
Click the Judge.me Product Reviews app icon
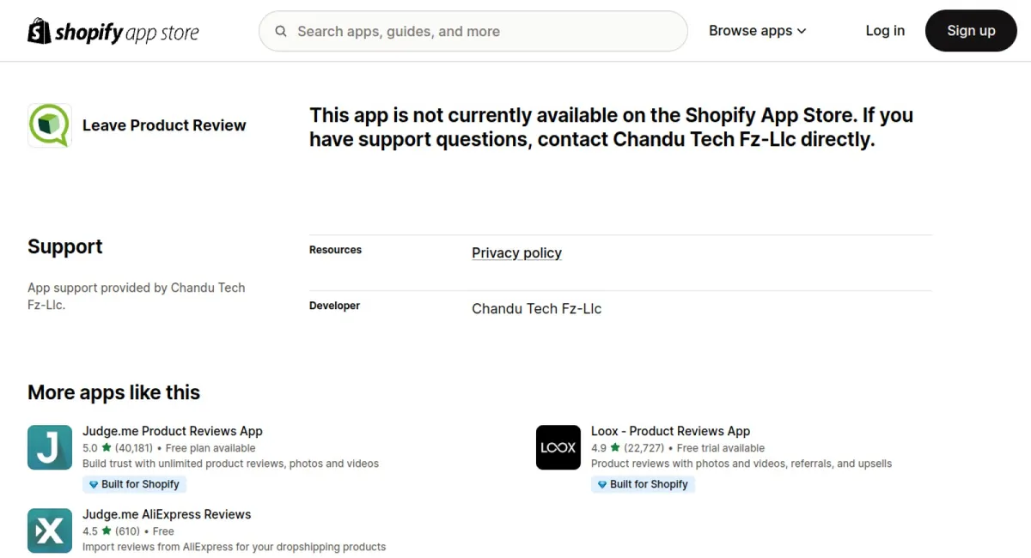(50, 447)
